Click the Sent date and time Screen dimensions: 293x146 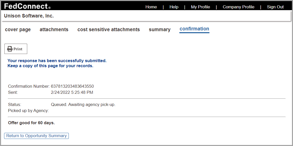(x=72, y=93)
